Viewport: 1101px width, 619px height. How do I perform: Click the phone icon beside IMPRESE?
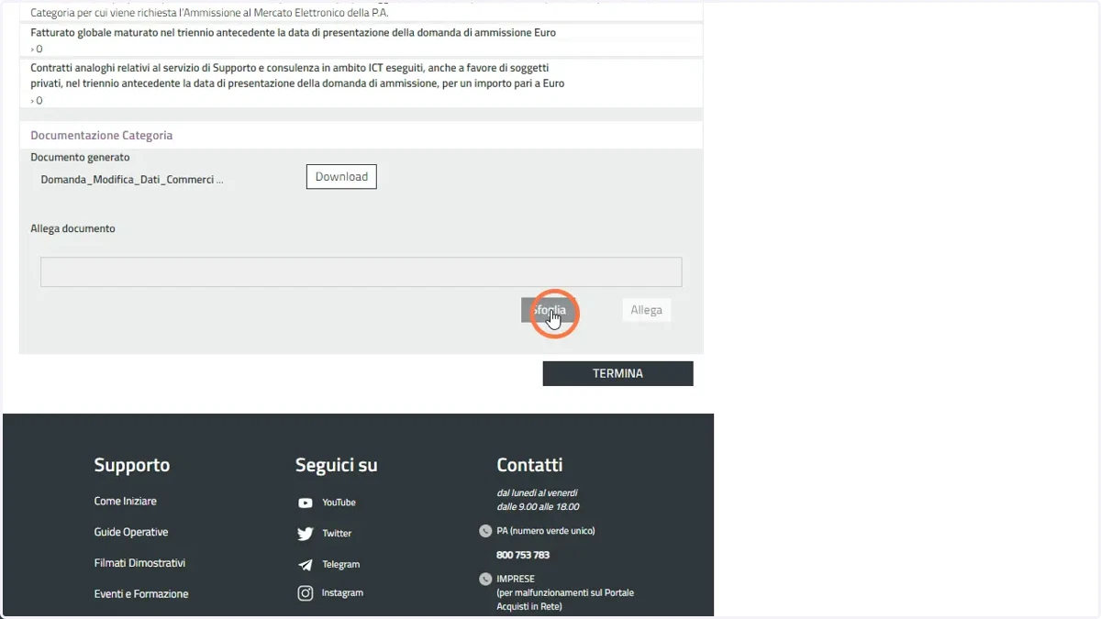point(485,579)
